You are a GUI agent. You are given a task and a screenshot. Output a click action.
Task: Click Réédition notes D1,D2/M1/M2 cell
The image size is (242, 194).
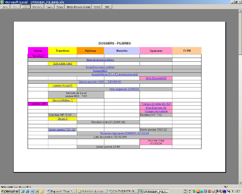point(109,122)
